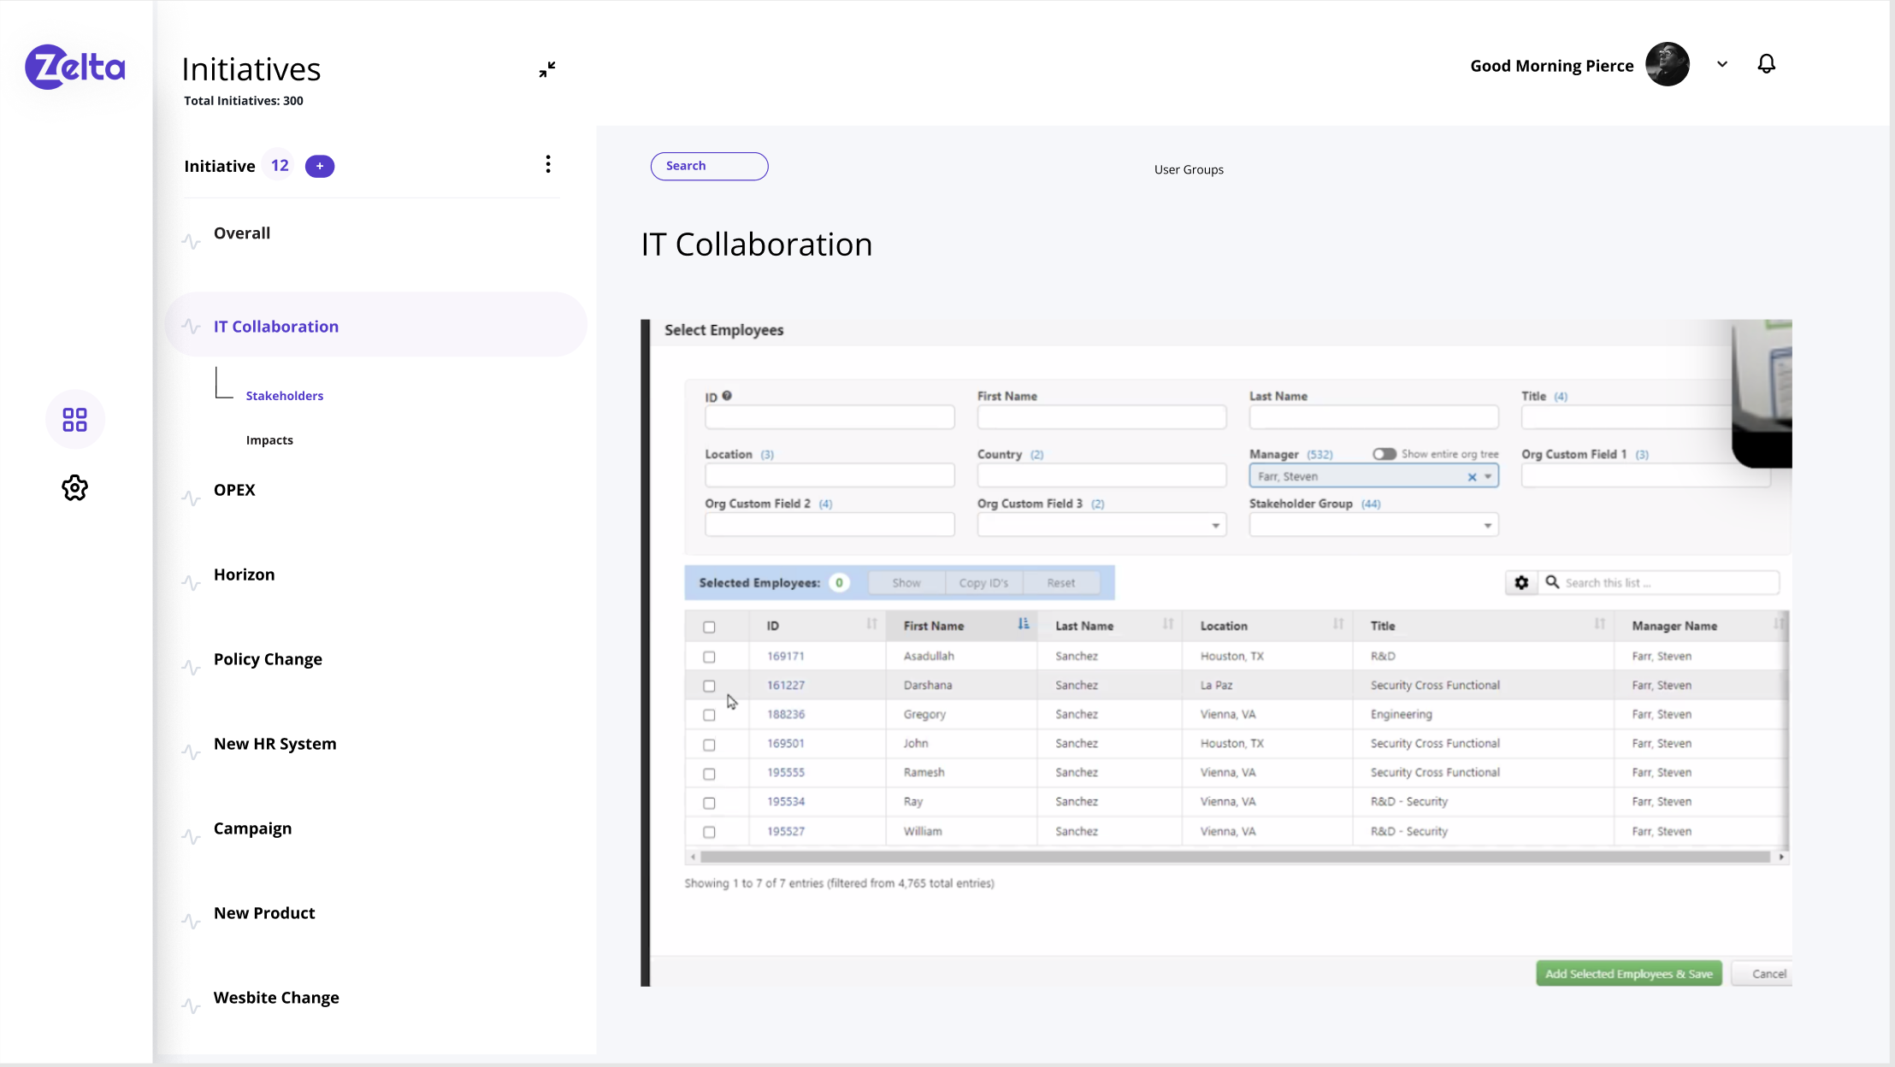The height and width of the screenshot is (1067, 1895).
Task: Open user profile dropdown chevron
Action: pos(1722,64)
